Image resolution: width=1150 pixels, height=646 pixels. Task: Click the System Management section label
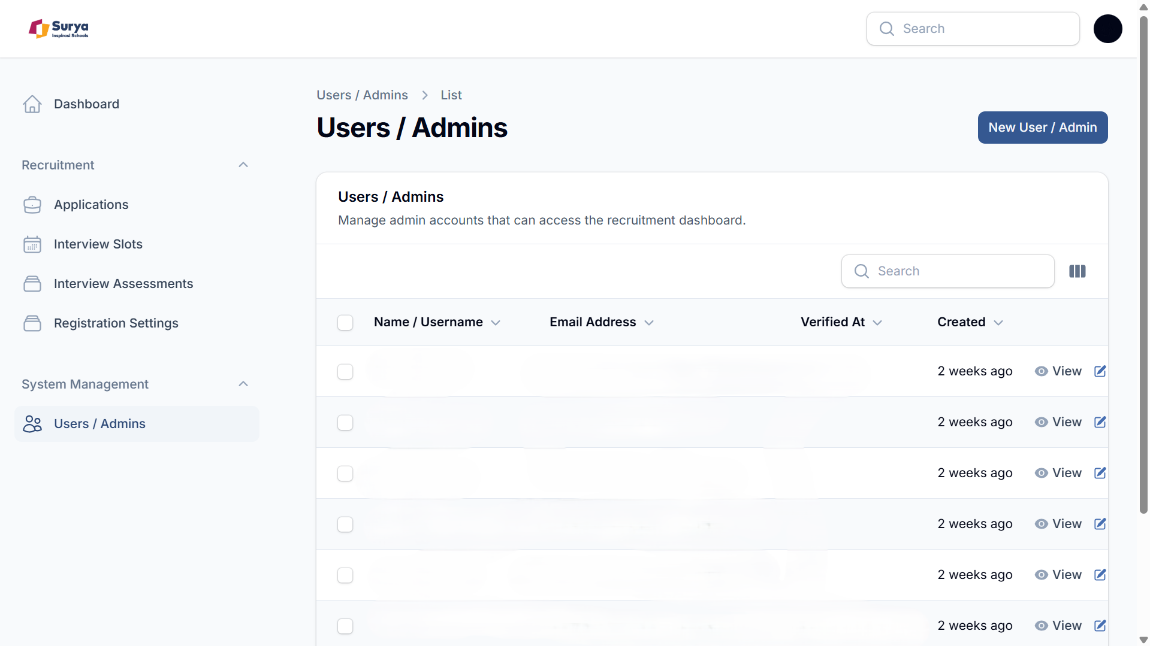(x=85, y=384)
